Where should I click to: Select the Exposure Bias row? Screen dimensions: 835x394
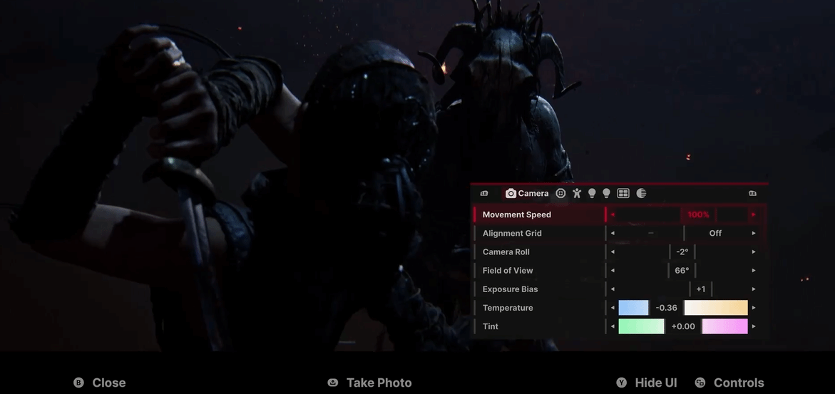tap(510, 289)
